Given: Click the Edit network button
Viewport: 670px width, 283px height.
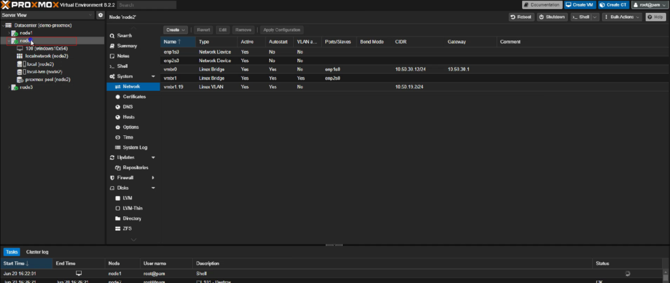Looking at the screenshot, I should (x=222, y=30).
